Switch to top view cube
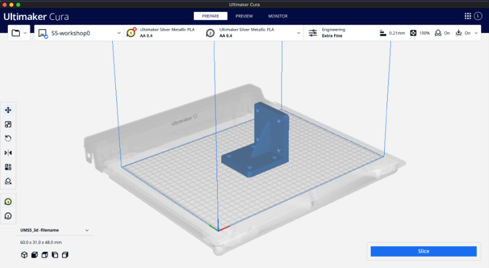 pyautogui.click(x=45, y=255)
